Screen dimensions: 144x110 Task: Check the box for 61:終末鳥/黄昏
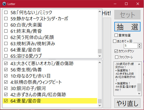(x=6, y=31)
